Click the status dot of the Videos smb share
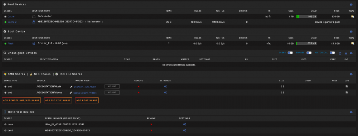 [5, 93]
